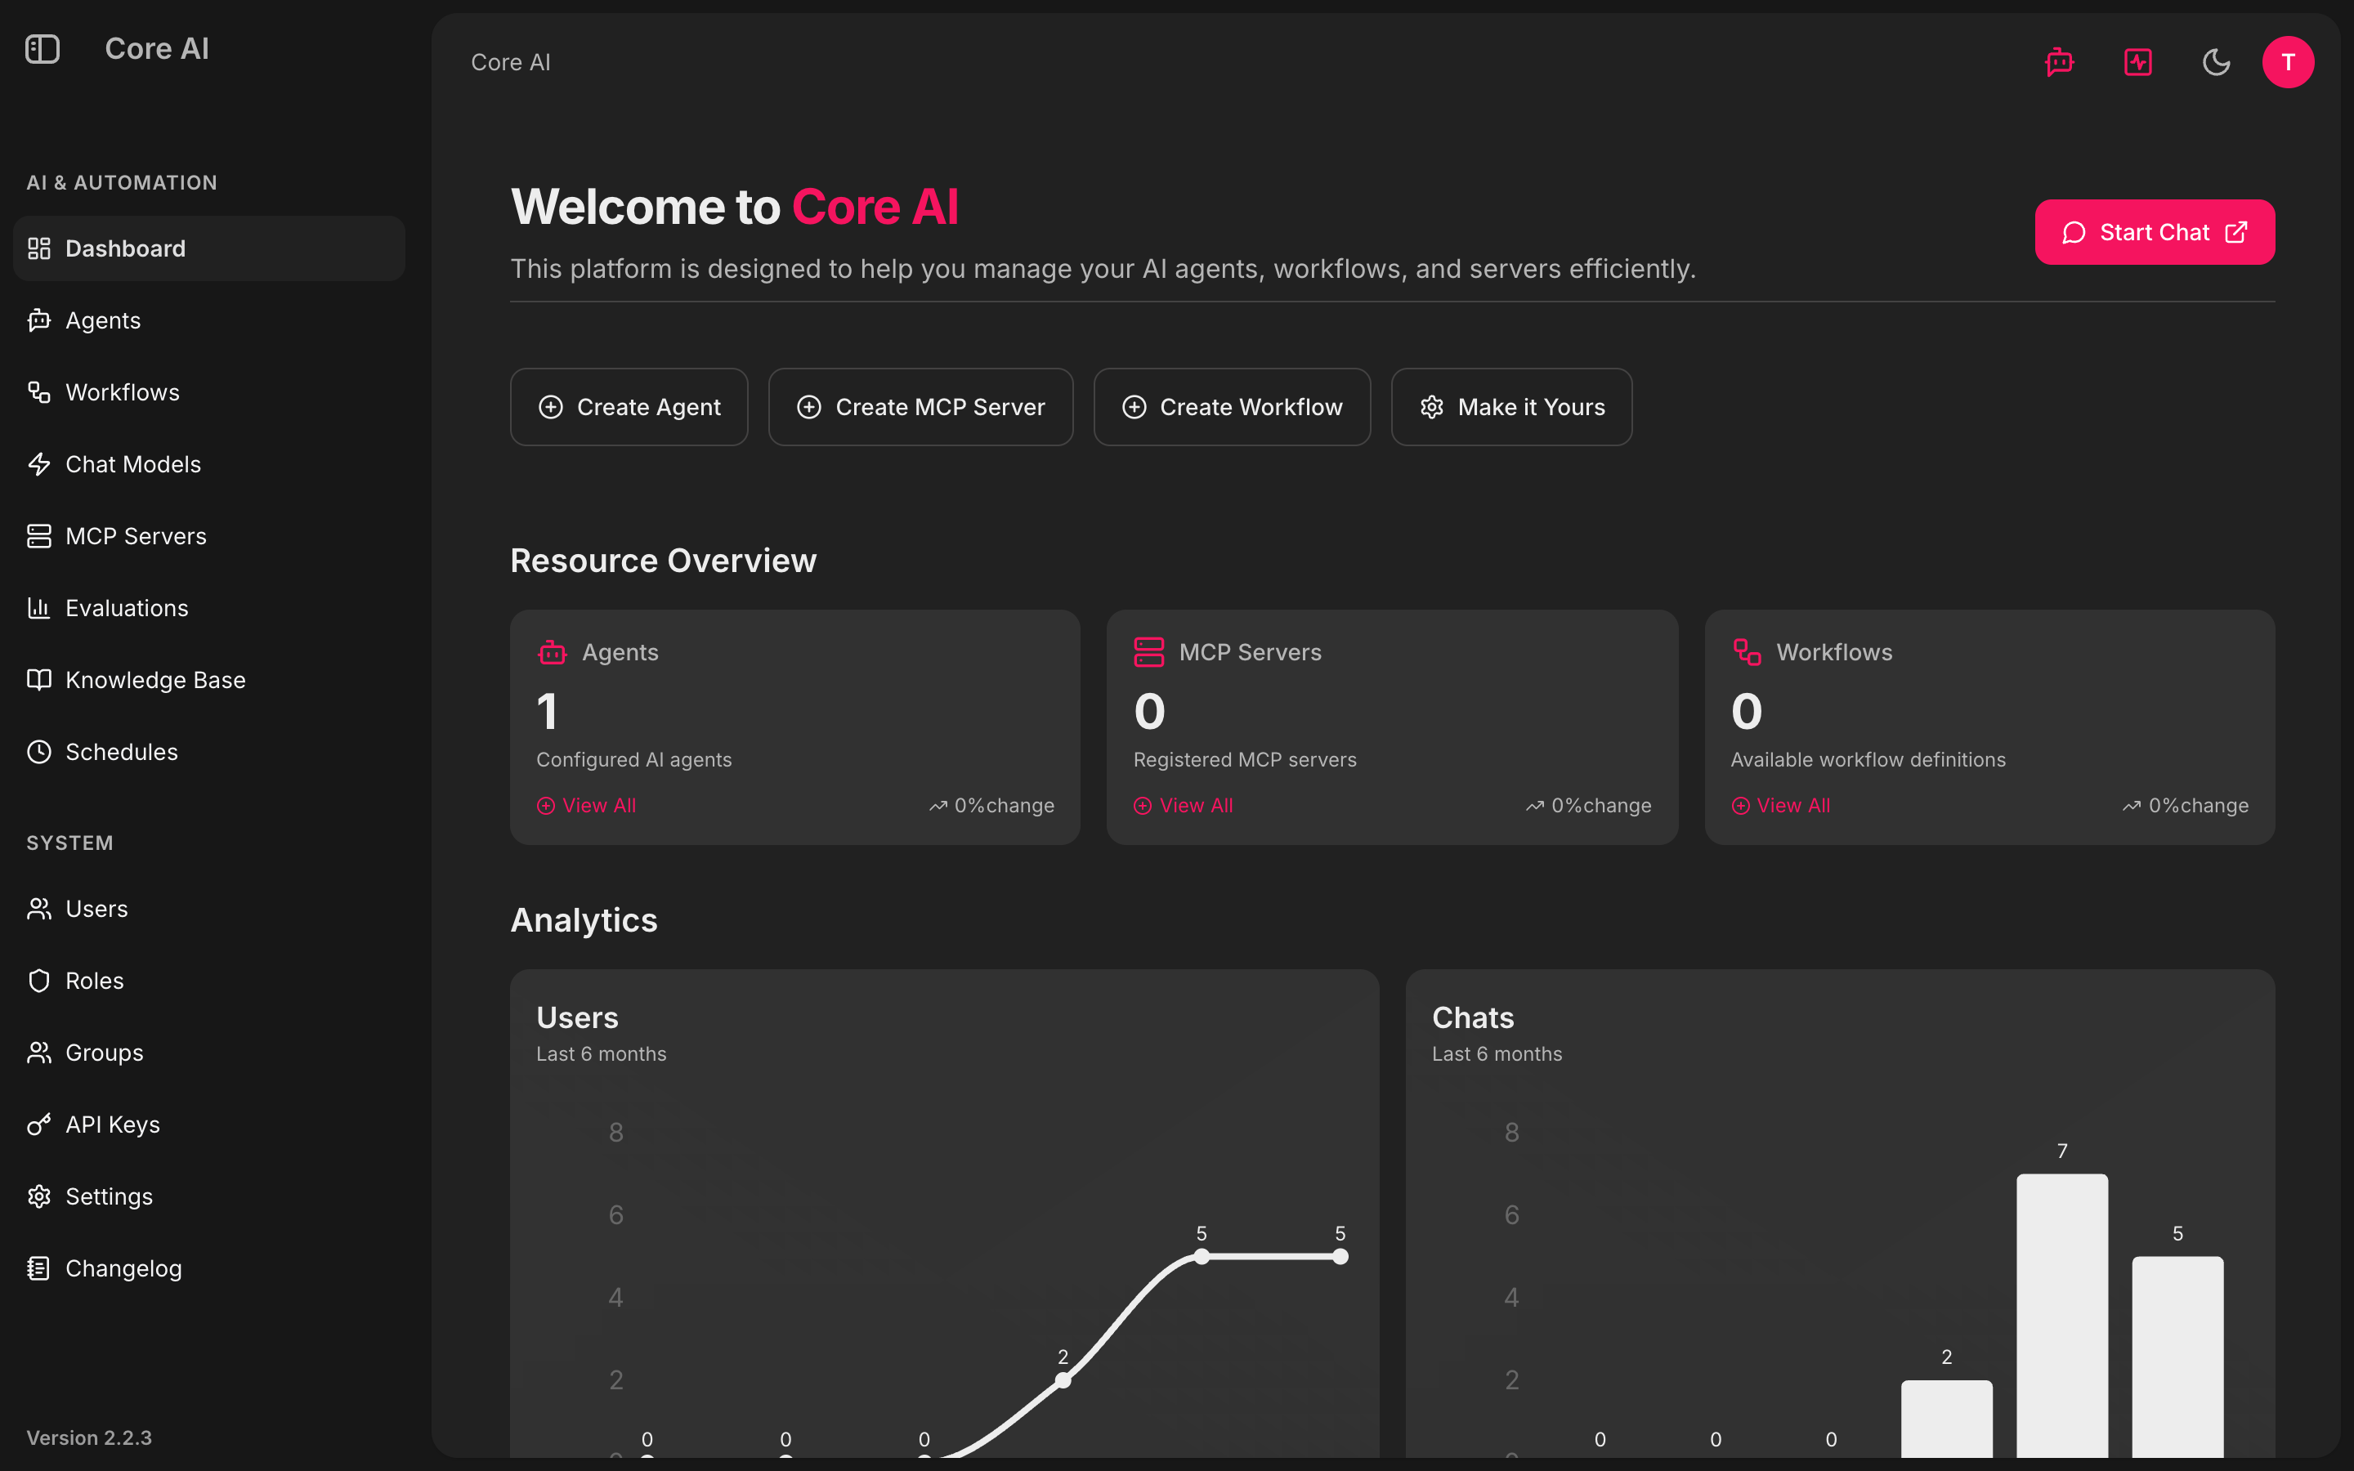
Task: Click the 7 bar in the Chats chart
Action: coord(2062,1316)
